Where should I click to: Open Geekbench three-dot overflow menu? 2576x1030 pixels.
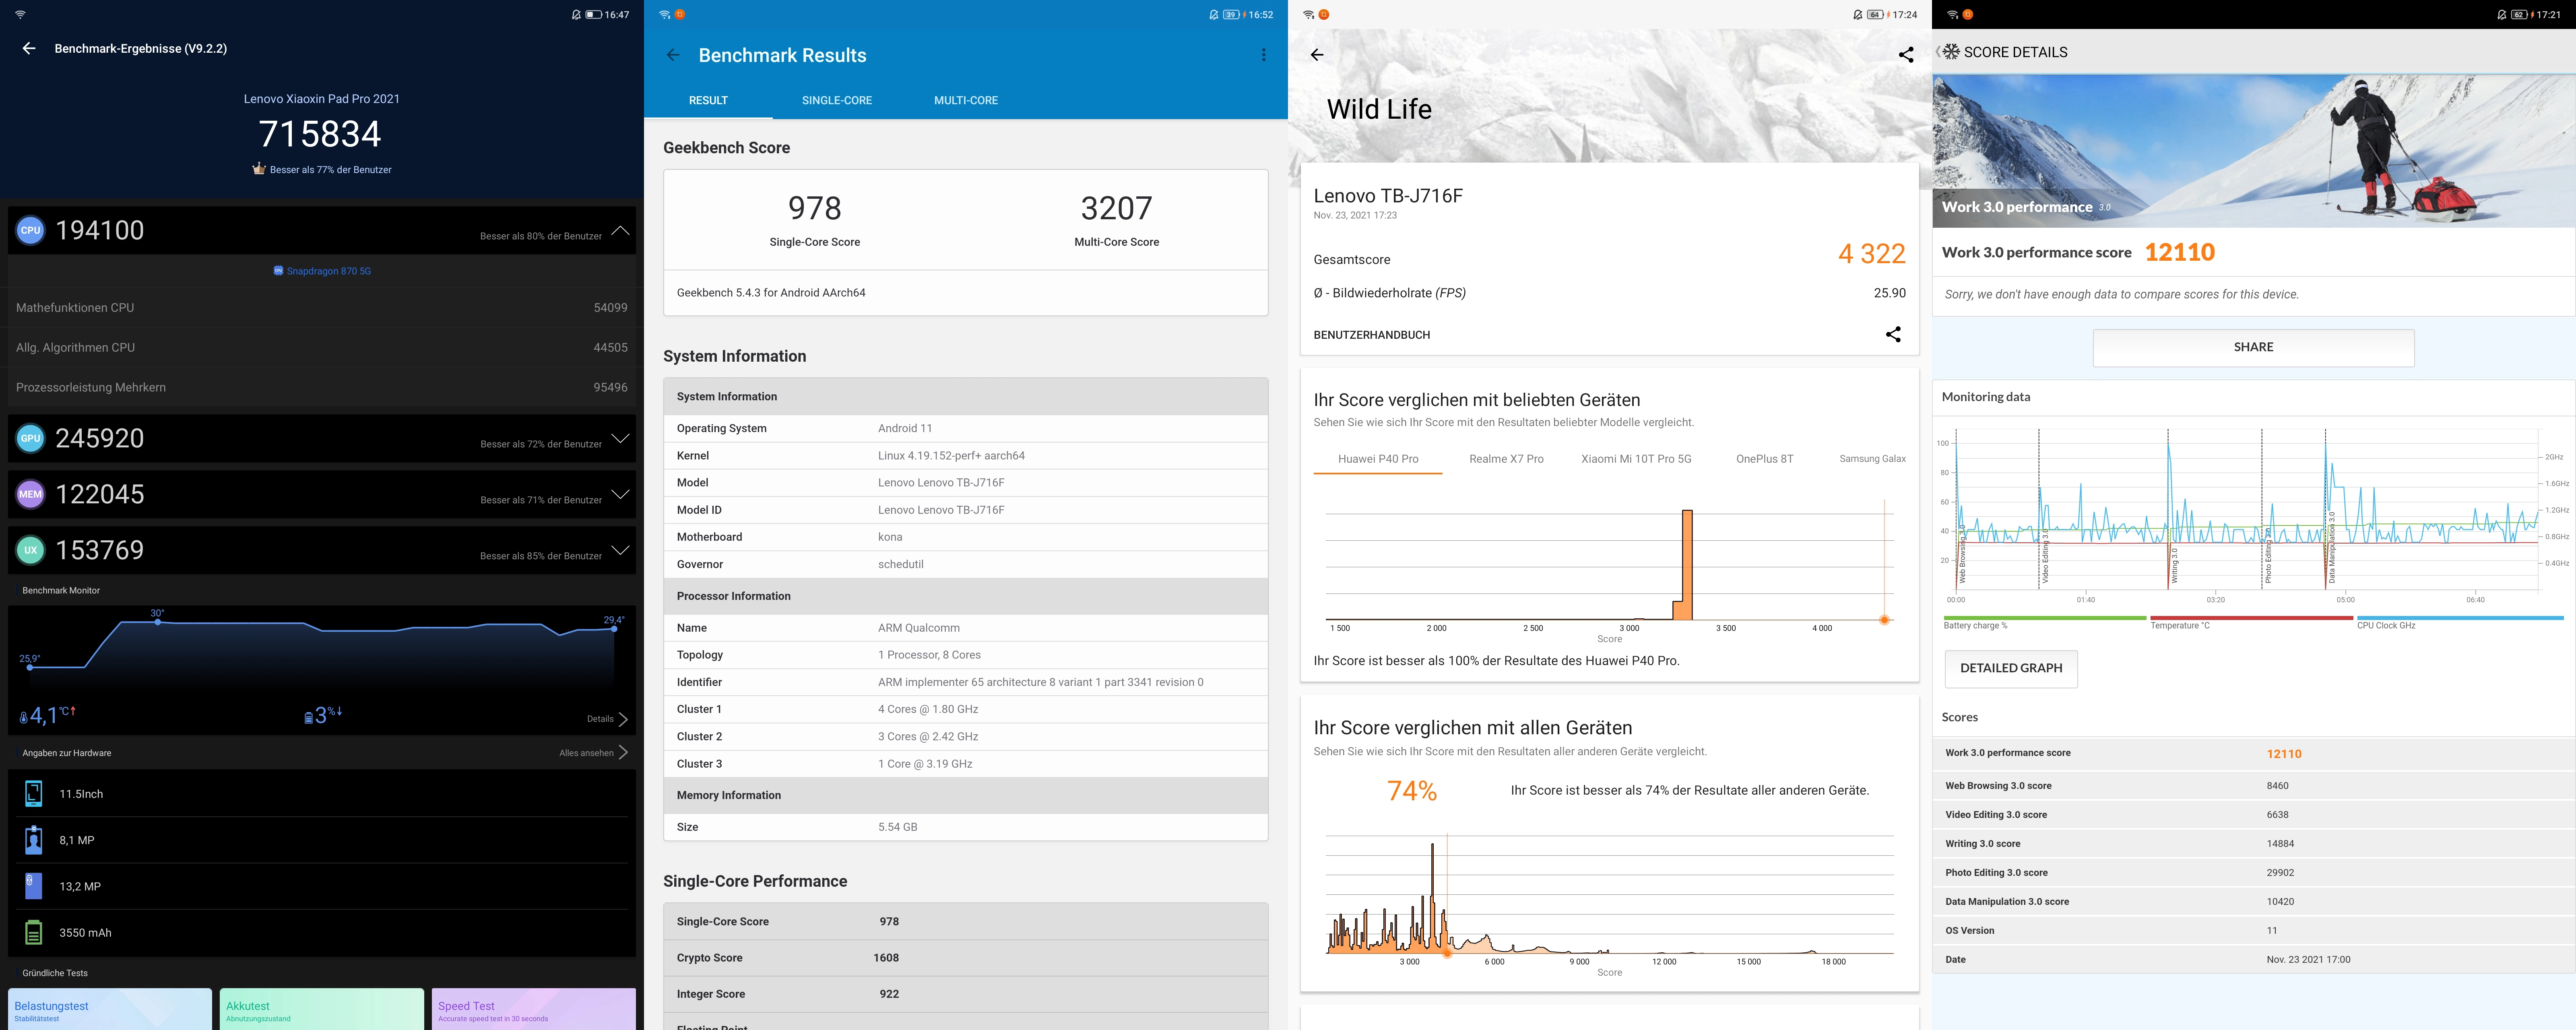(1263, 55)
